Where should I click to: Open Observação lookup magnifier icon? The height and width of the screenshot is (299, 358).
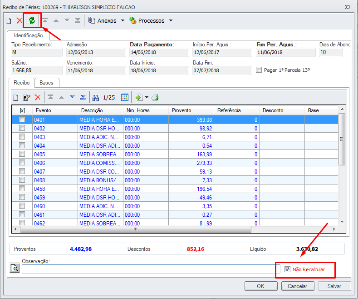pyautogui.click(x=15, y=268)
